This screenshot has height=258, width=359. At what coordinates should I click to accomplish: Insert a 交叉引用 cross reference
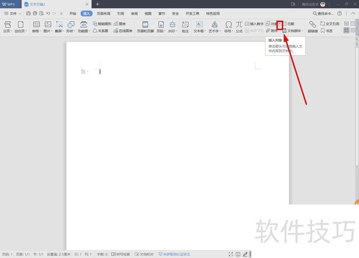[330, 24]
